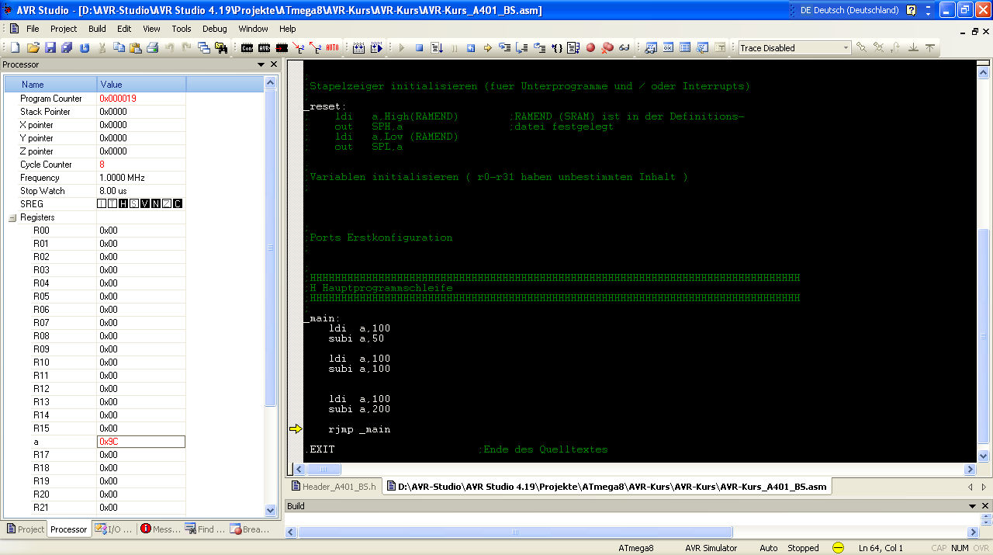Open the Tools menu
This screenshot has width=993, height=555.
tap(182, 29)
